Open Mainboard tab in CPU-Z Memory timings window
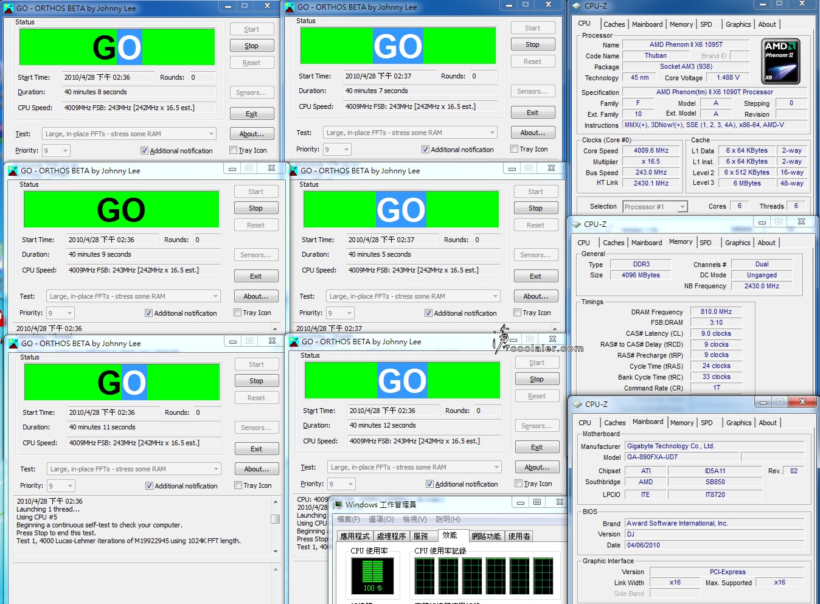The width and height of the screenshot is (820, 604). pyautogui.click(x=647, y=243)
